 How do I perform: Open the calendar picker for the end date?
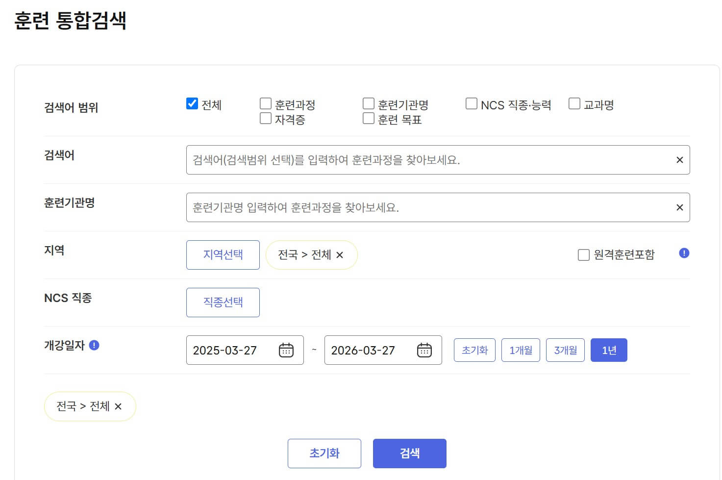424,350
